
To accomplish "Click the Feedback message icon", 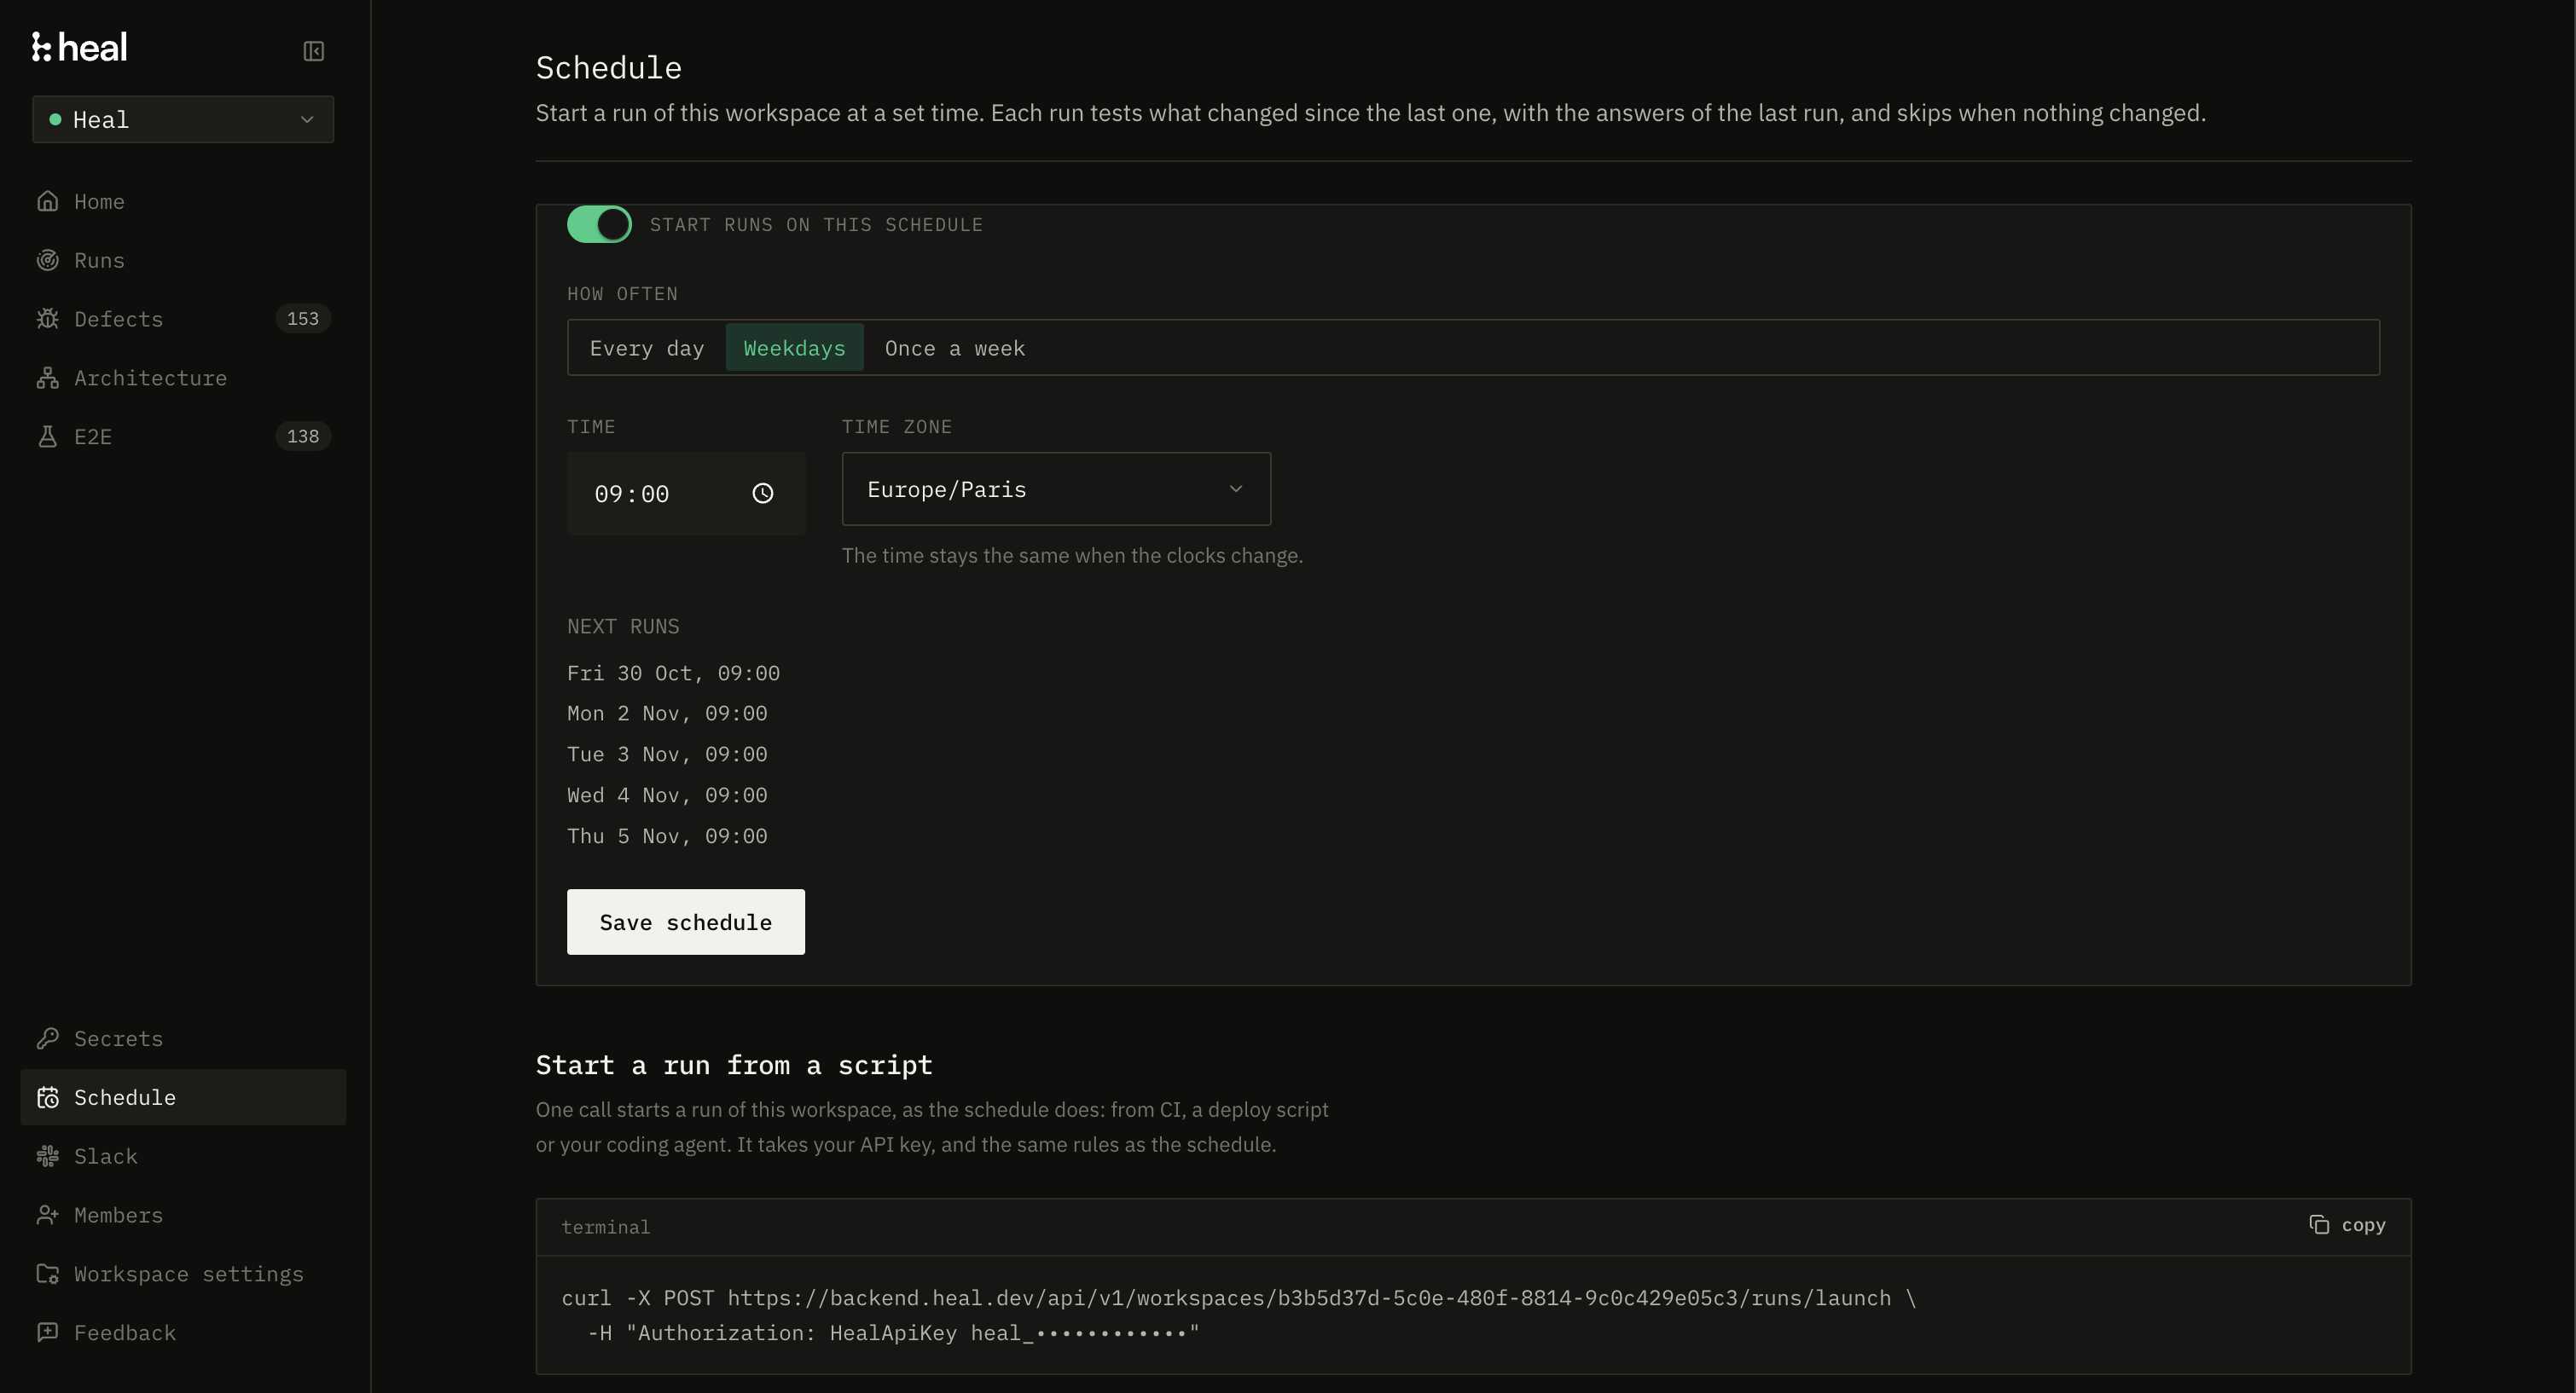I will (47, 1332).
